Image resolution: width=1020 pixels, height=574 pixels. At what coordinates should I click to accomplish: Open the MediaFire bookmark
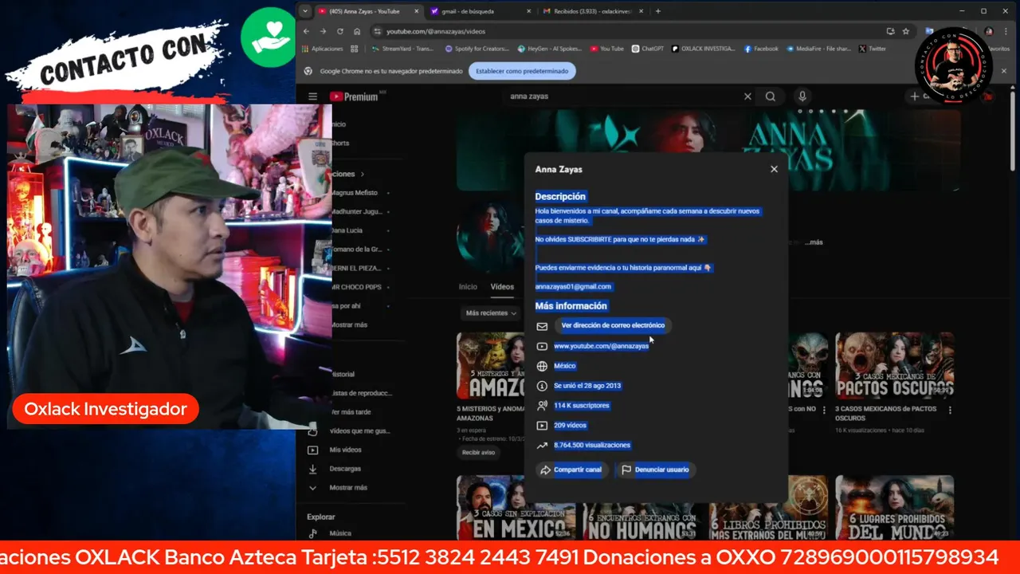click(818, 49)
